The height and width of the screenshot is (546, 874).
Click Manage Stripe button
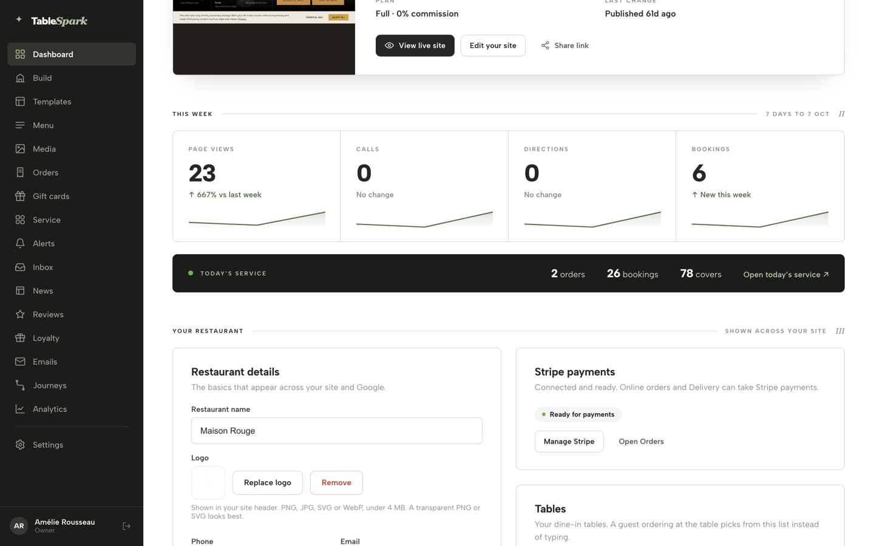point(569,442)
